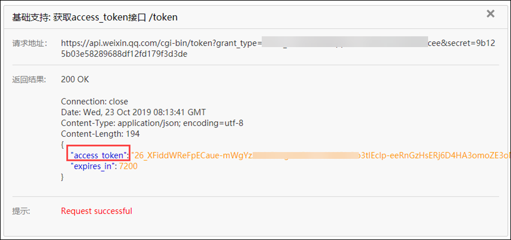This screenshot has height=240, width=511.
Task: Click the red Request successful message
Action: pos(97,211)
